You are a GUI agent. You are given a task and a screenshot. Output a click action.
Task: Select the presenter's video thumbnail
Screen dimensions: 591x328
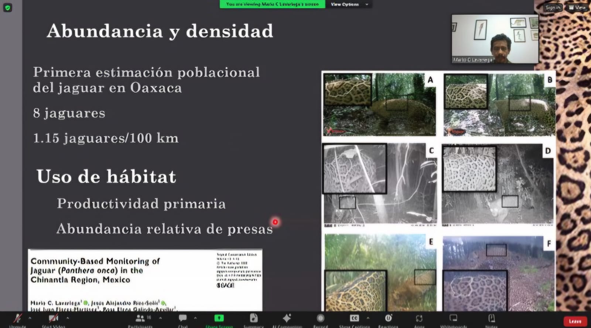pyautogui.click(x=495, y=39)
